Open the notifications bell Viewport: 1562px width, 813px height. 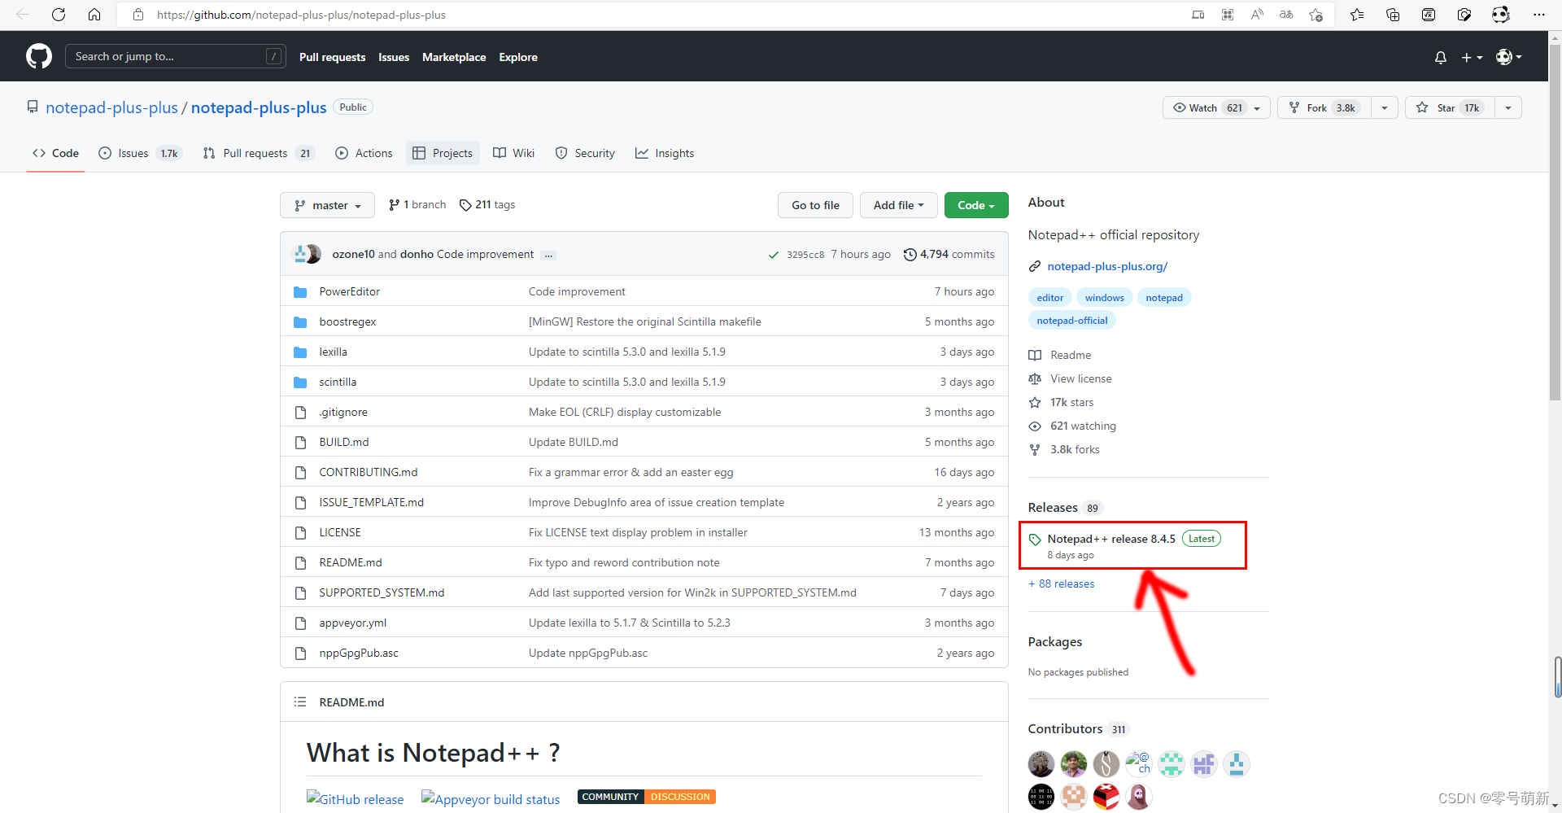coord(1441,57)
